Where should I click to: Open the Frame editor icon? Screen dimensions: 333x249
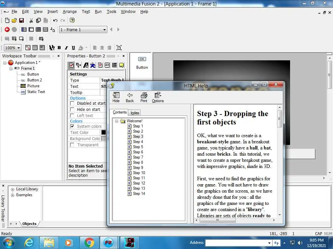31,30
